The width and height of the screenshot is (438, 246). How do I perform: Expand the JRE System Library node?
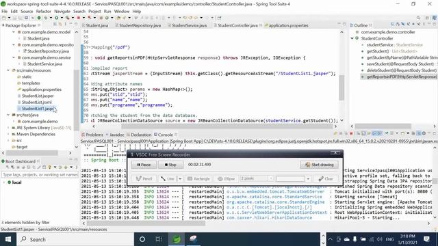[8, 128]
